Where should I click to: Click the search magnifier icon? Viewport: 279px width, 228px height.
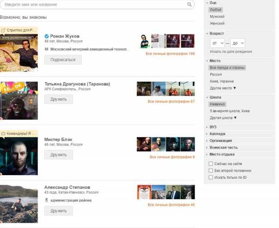point(189,5)
